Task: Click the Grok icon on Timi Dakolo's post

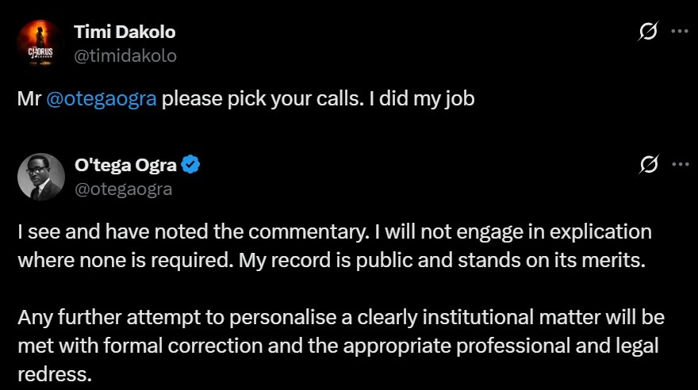Action: pyautogui.click(x=648, y=32)
